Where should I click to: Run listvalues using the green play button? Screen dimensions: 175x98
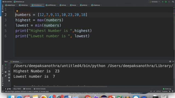(163, 2)
